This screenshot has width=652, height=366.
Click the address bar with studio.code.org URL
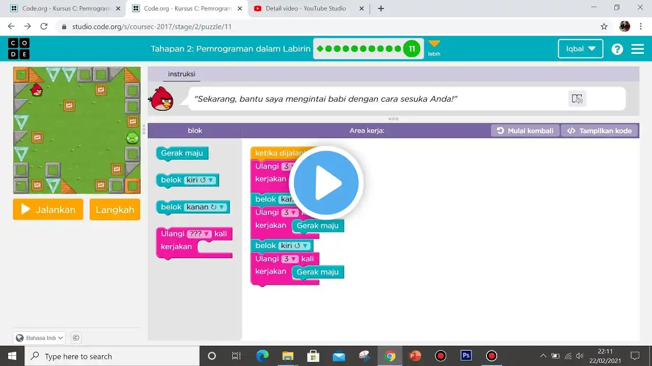326,26
